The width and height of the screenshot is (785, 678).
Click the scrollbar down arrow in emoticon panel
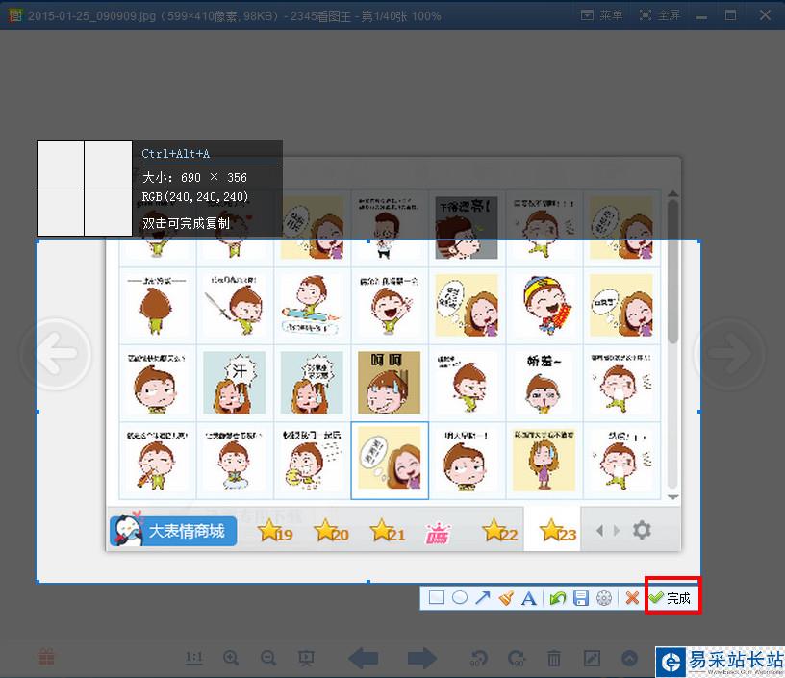point(672,497)
